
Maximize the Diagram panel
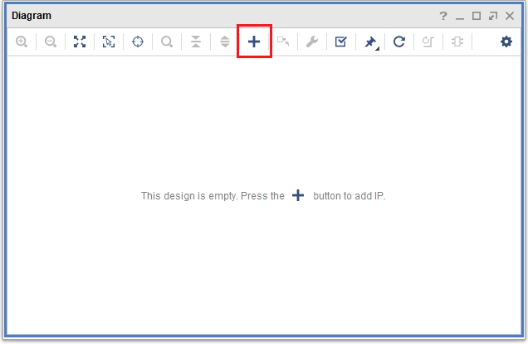(477, 16)
